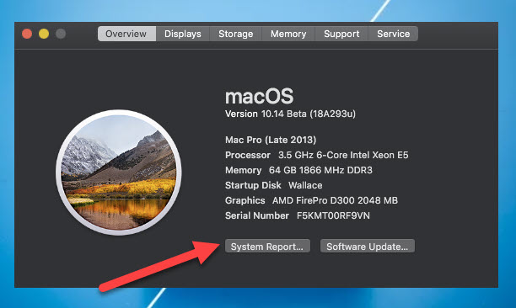516x308 pixels.
Task: Click the processor value 3.5 GHz 6-Core Intel Xeon E5
Action: [343, 155]
